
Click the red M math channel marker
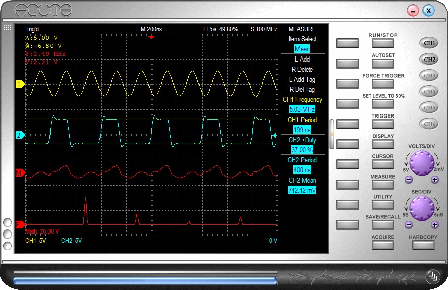tap(20, 172)
